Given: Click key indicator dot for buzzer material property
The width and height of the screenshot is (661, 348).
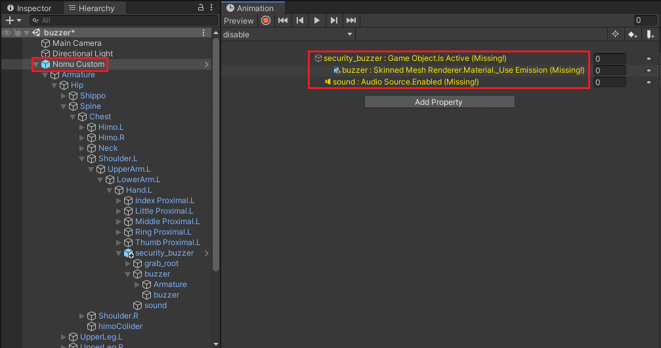Looking at the screenshot, I should (649, 70).
